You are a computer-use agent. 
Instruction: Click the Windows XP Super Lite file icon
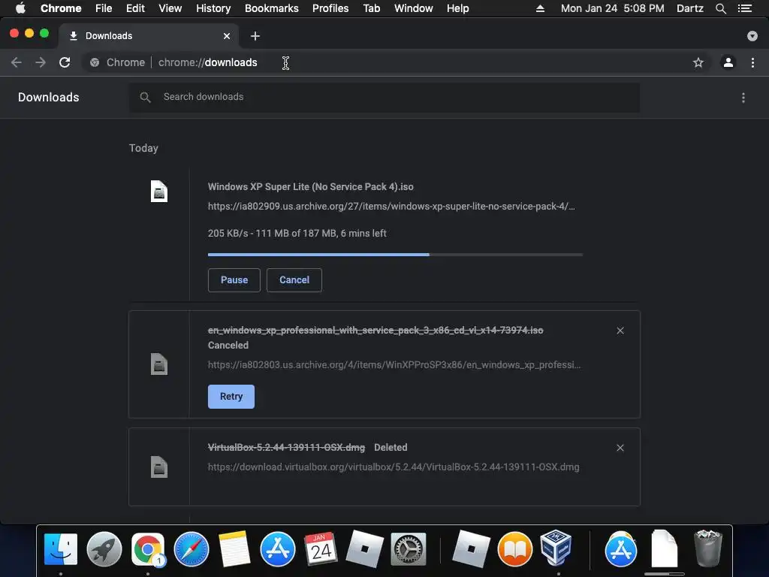(159, 192)
